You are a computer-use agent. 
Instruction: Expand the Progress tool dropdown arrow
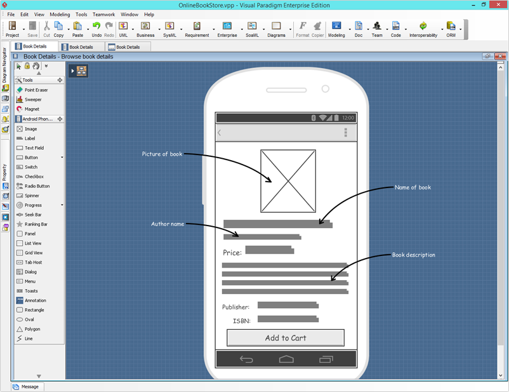61,205
